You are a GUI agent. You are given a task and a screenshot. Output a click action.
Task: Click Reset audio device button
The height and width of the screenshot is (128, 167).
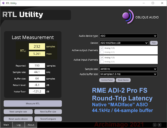click(18, 119)
